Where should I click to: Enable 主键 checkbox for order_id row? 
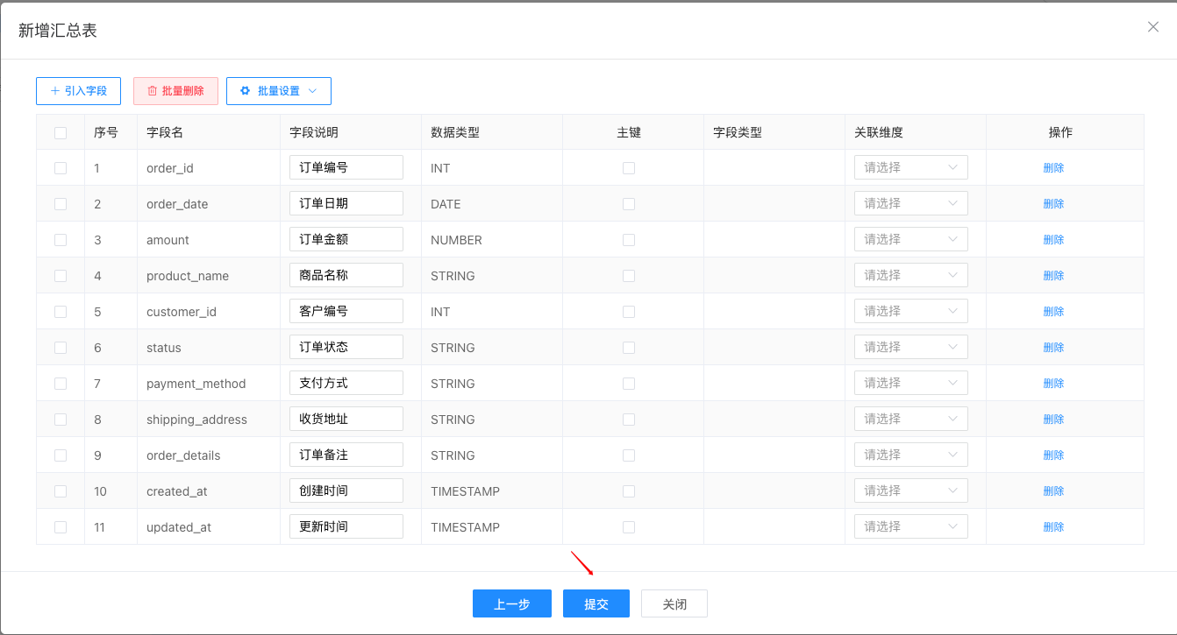coord(629,167)
